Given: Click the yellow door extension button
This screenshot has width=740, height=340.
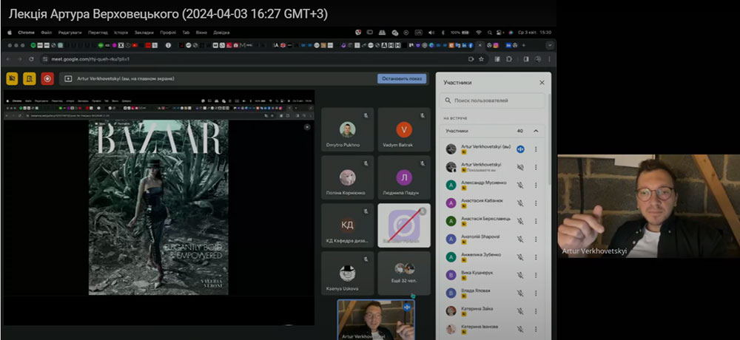Looking at the screenshot, I should pyautogui.click(x=30, y=79).
